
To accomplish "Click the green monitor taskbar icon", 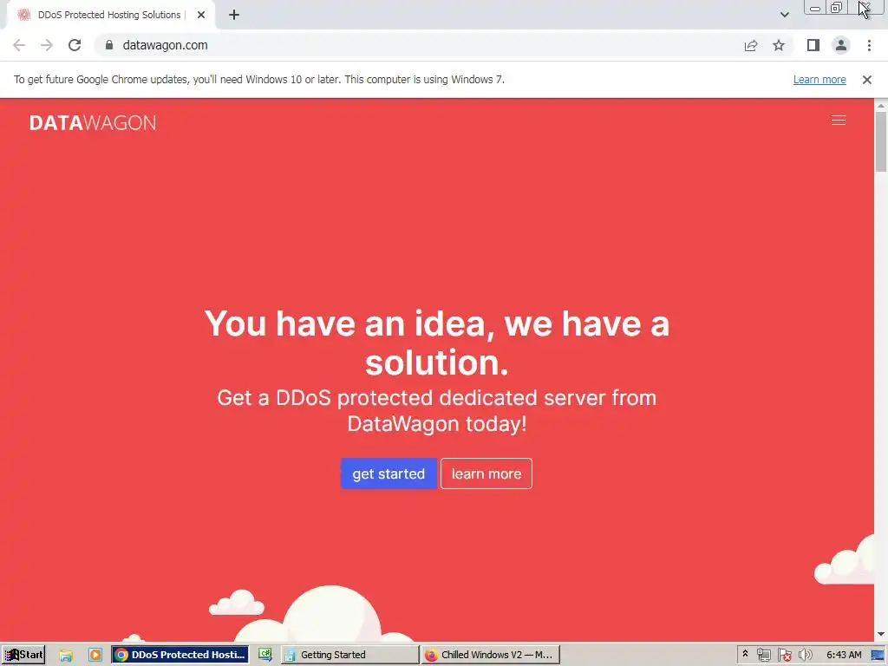I will (265, 655).
